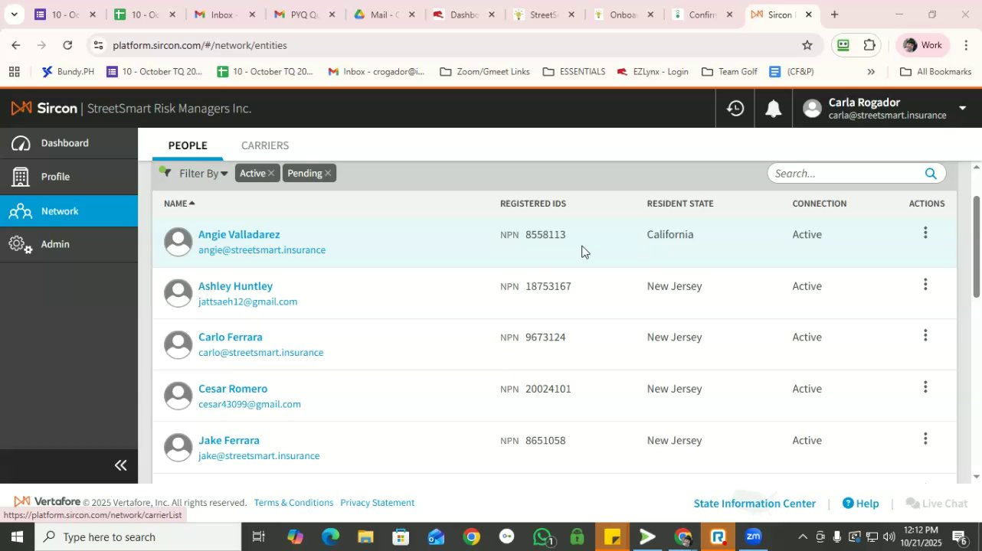Screen dimensions: 982x551
Task: Open actions menu for Jake Ferrara
Action: click(x=925, y=439)
